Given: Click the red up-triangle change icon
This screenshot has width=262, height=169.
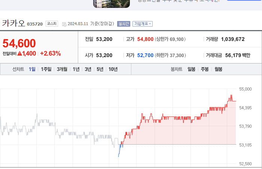Looking at the screenshot, I should coord(19,53).
